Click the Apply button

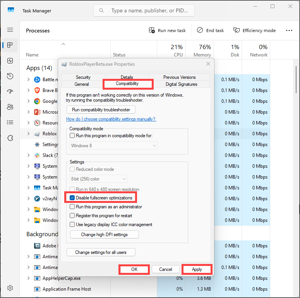pos(197,269)
